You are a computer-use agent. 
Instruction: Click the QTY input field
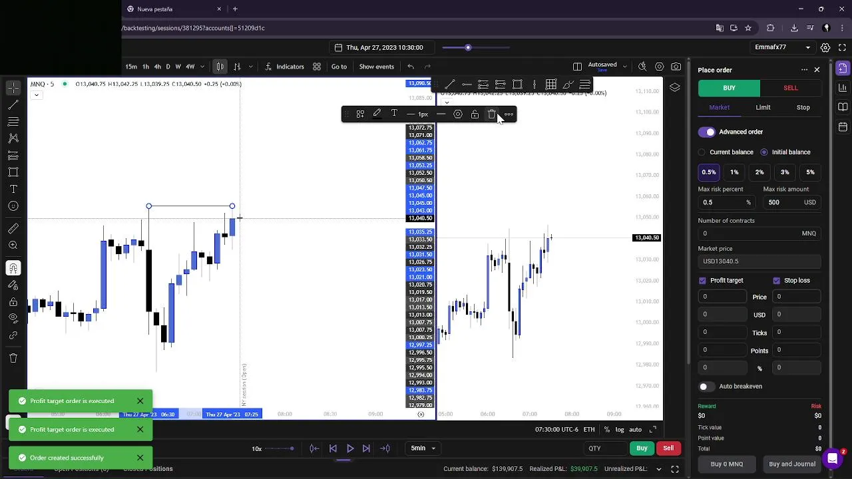(x=605, y=448)
